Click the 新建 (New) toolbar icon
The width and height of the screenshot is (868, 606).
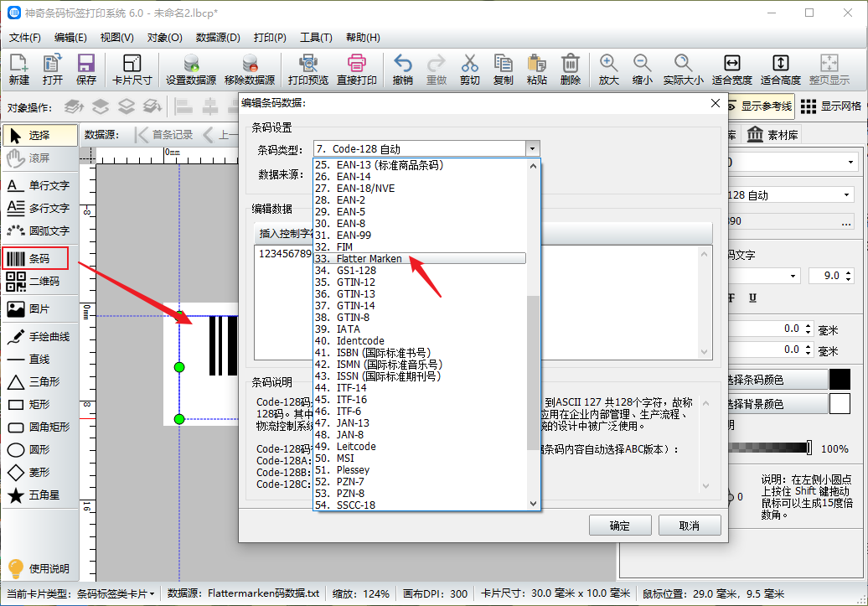pyautogui.click(x=18, y=70)
